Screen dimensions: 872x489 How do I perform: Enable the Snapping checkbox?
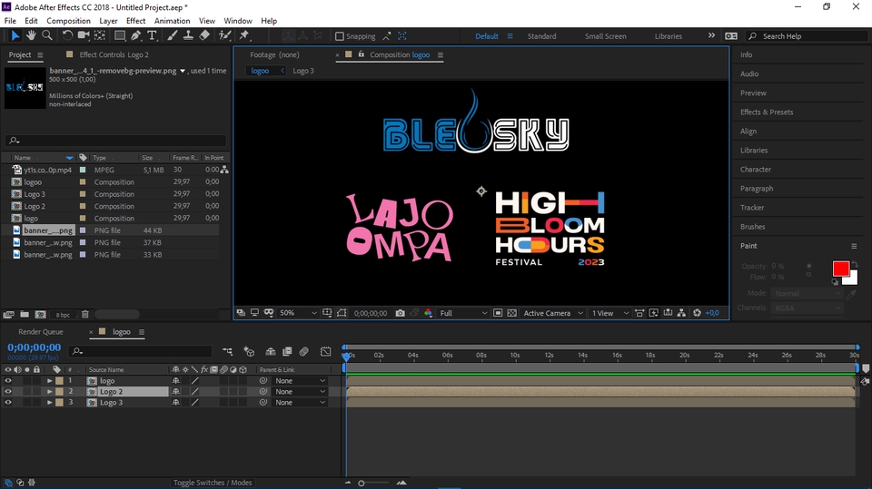coord(340,36)
